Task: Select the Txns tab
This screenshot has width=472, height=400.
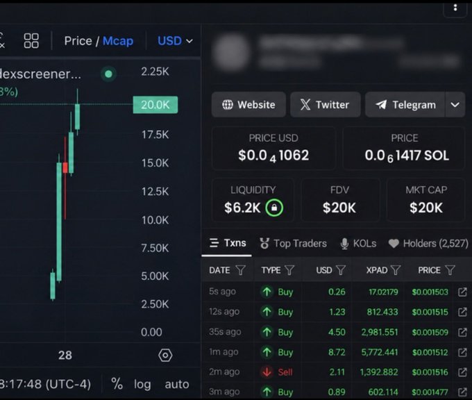Action: 228,243
